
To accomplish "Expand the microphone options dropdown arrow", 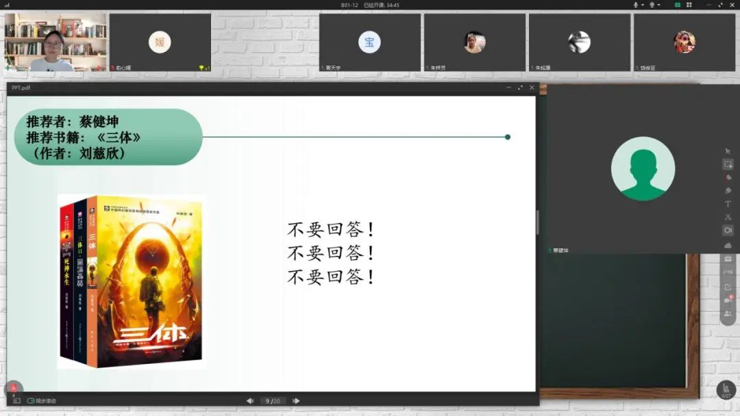I will [x=643, y=5].
